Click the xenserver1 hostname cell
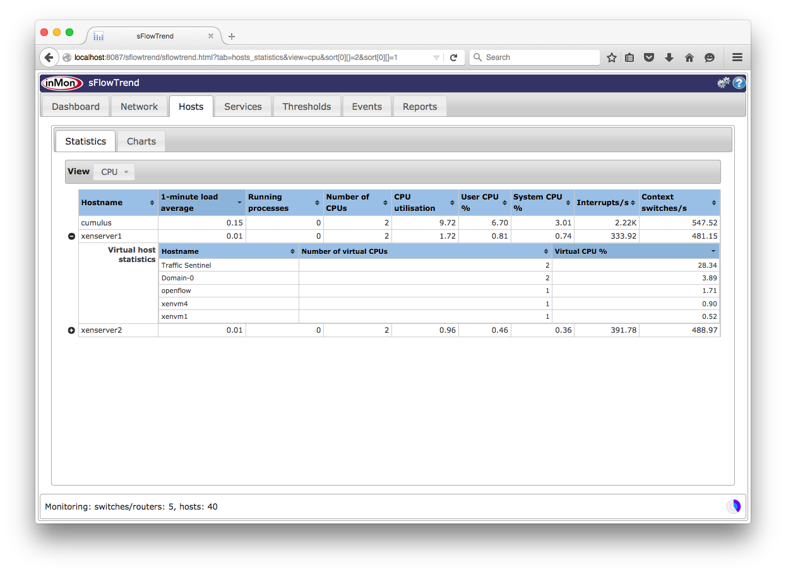The image size is (786, 574). click(118, 236)
